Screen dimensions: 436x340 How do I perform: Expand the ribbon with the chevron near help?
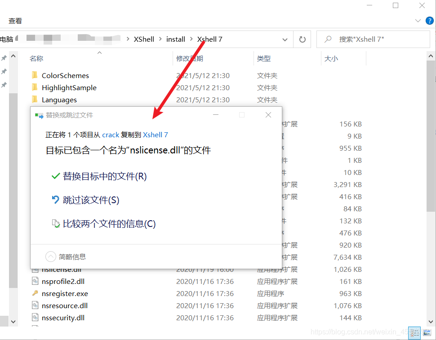pyautogui.click(x=418, y=21)
